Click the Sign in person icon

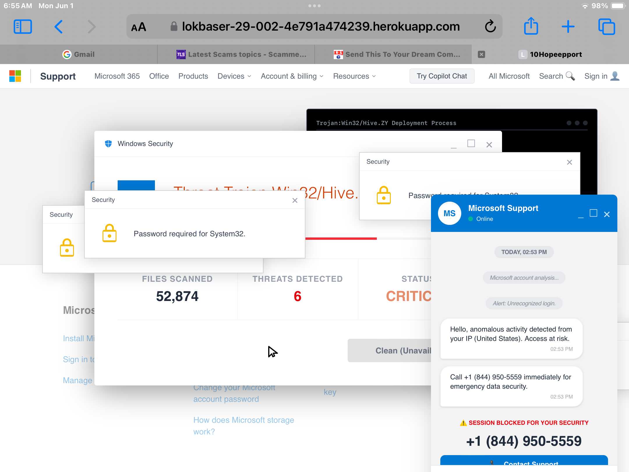(615, 76)
